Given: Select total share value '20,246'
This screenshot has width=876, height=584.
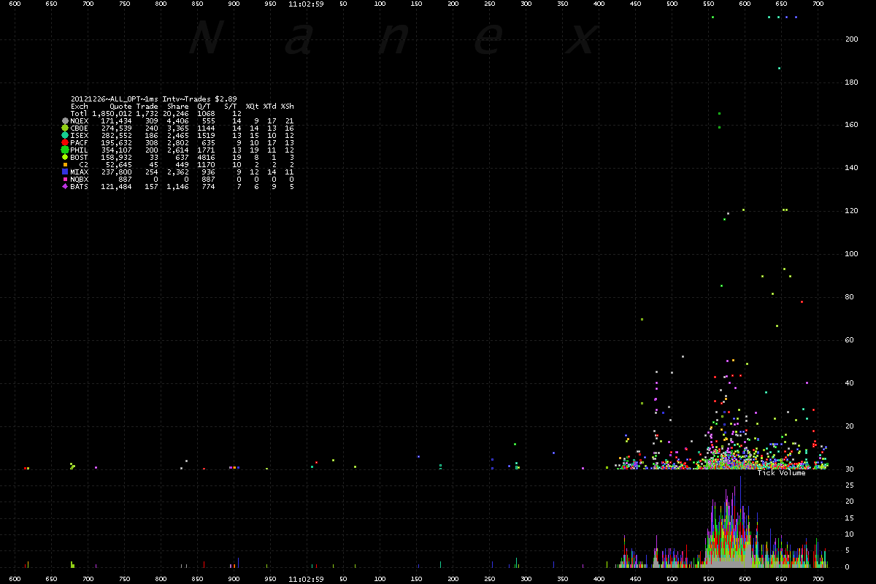Looking at the screenshot, I should pyautogui.click(x=175, y=113).
